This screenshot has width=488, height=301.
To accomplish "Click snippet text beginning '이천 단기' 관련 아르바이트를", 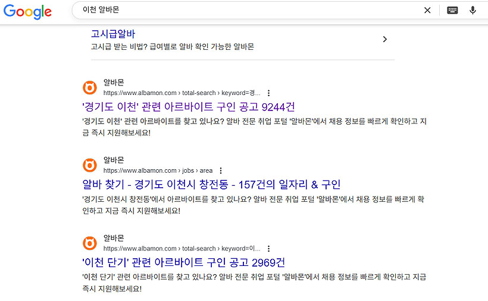I will (254, 283).
